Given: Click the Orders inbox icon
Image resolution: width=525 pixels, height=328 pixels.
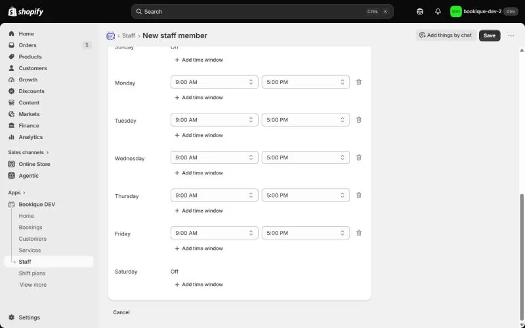Looking at the screenshot, I should coord(11,45).
